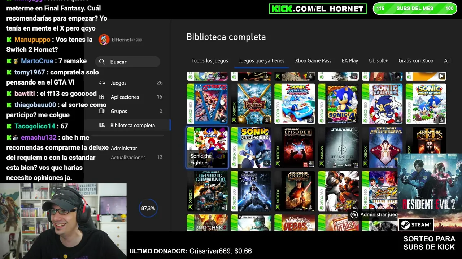This screenshot has width=462, height=259.
Task: Click the controller icon next to Juegos
Action: point(102,83)
